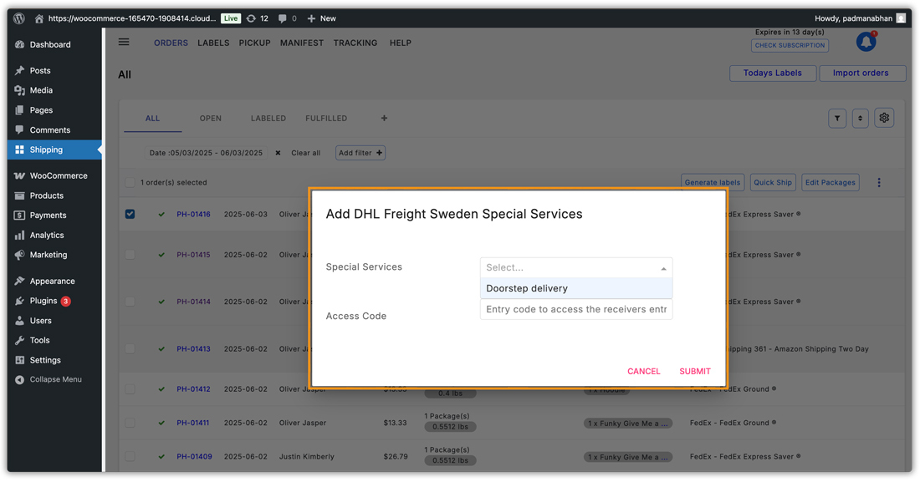Screen dimensions: 920x482
Task: Toggle the select-all orders checkbox
Action: click(130, 182)
